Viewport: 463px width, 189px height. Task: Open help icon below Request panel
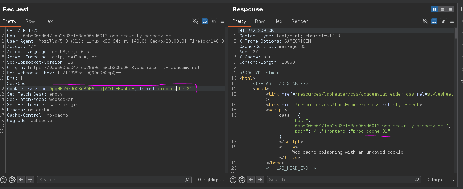pyautogui.click(x=4, y=180)
